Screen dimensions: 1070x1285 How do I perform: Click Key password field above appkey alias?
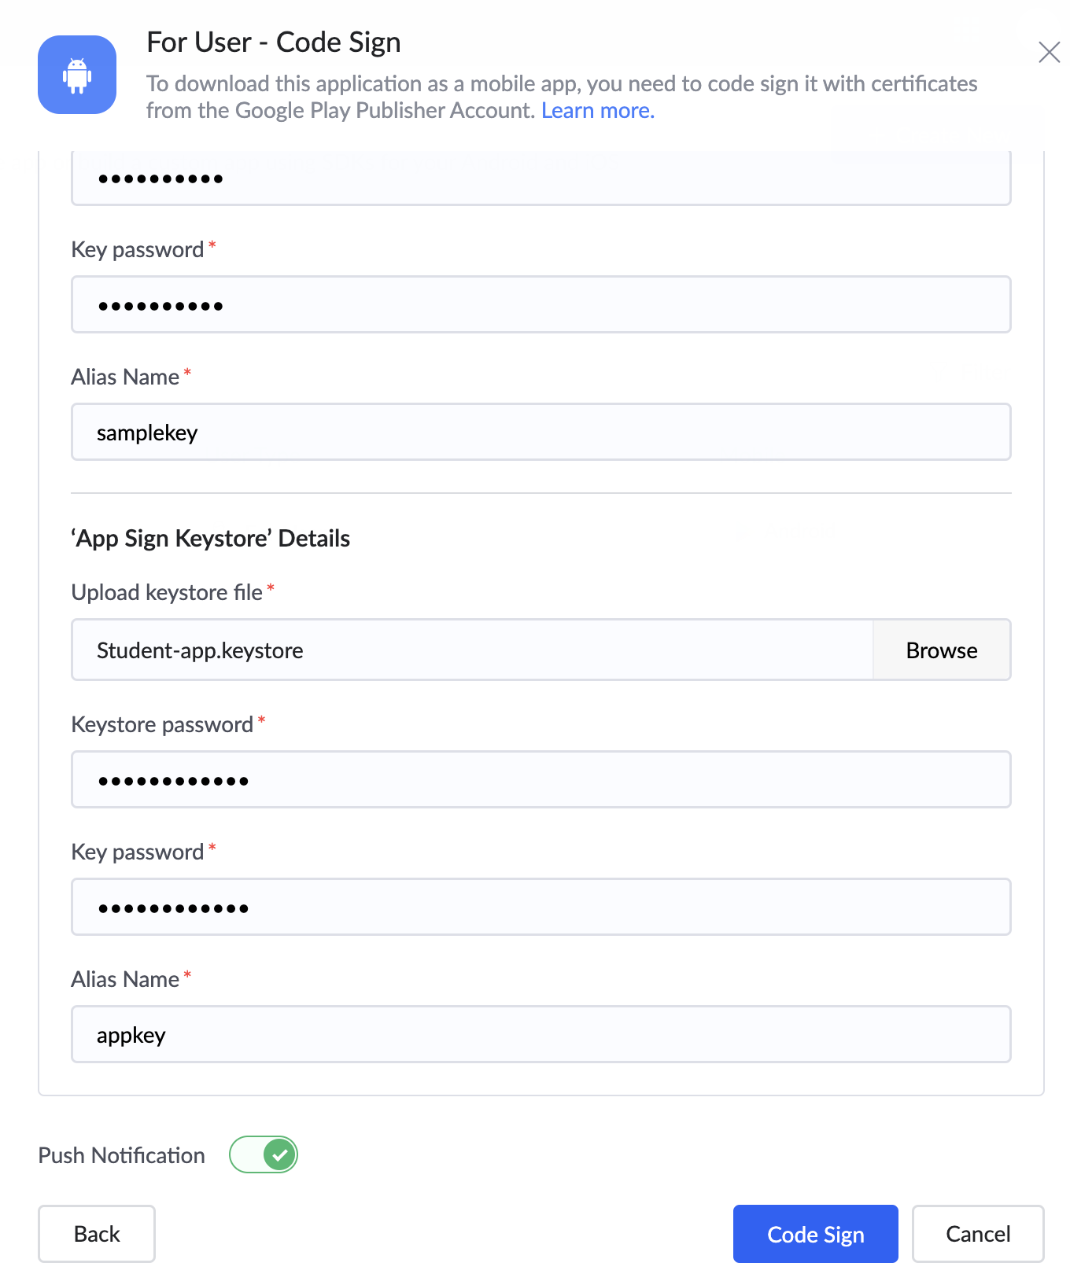(x=541, y=908)
